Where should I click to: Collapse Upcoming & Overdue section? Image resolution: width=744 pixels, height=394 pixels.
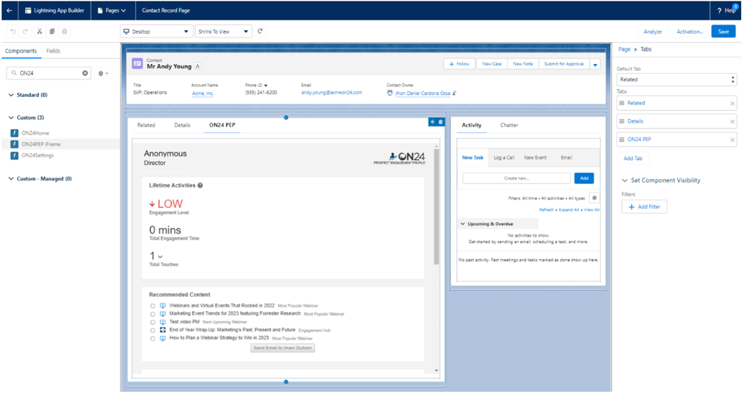pos(463,224)
